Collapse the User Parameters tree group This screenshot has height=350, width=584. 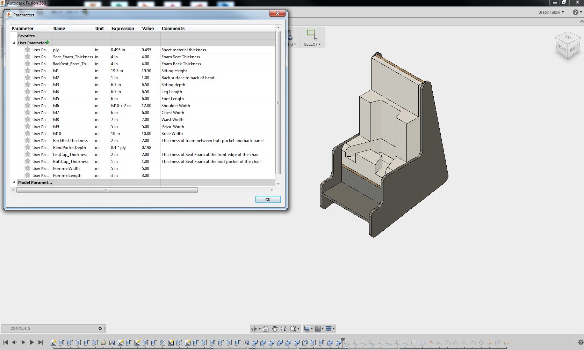click(x=14, y=43)
